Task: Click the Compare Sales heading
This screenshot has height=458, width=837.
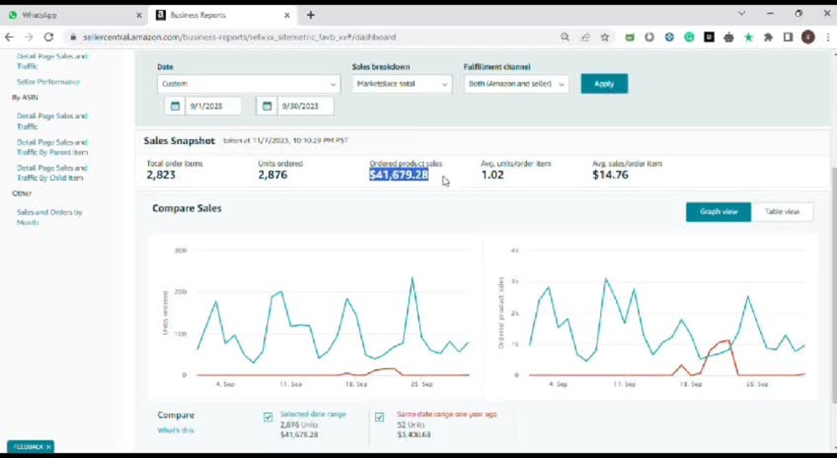Action: click(187, 208)
